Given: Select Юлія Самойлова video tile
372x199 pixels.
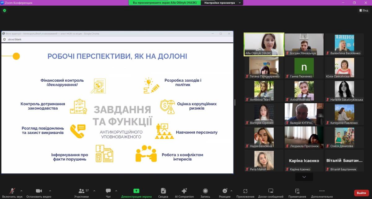Looking at the screenshot, I should (x=344, y=67).
